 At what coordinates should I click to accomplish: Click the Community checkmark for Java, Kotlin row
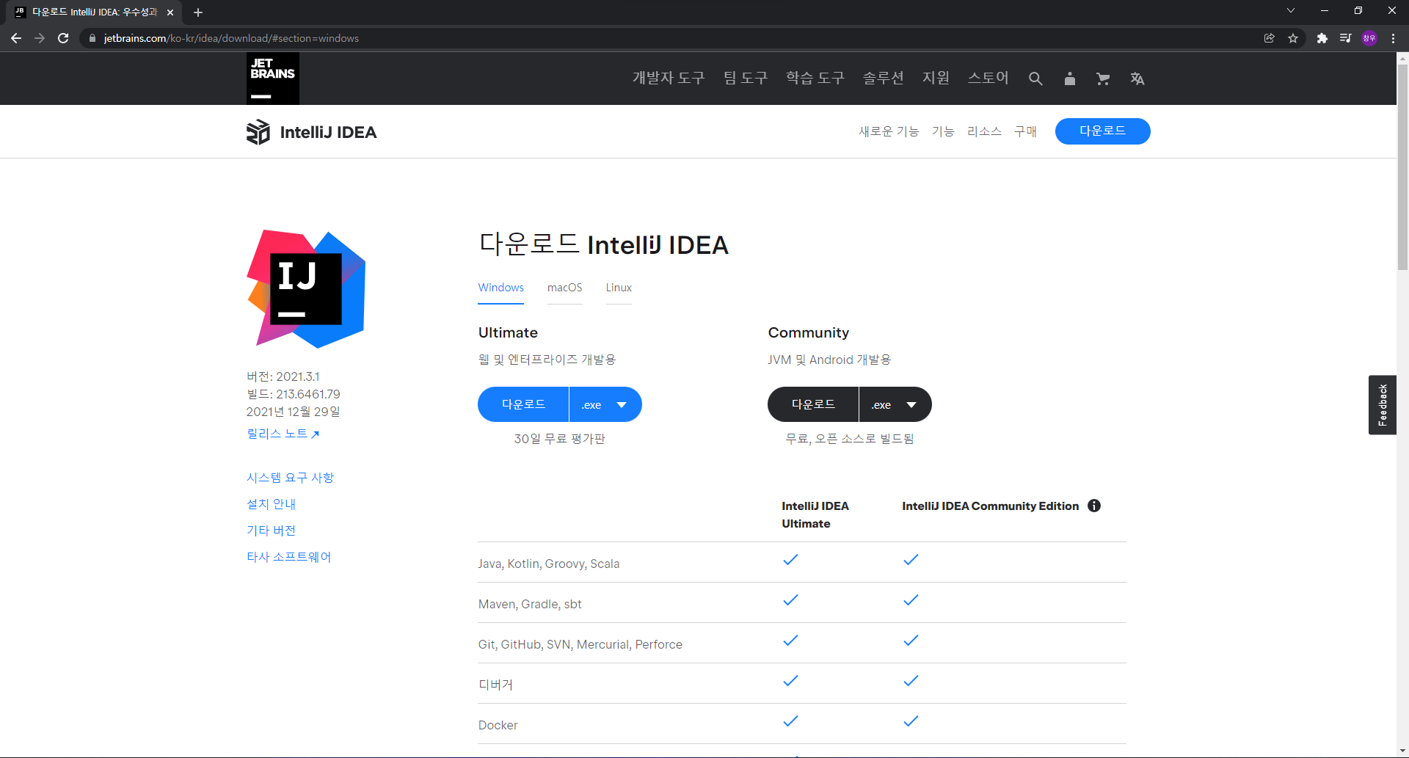(911, 560)
